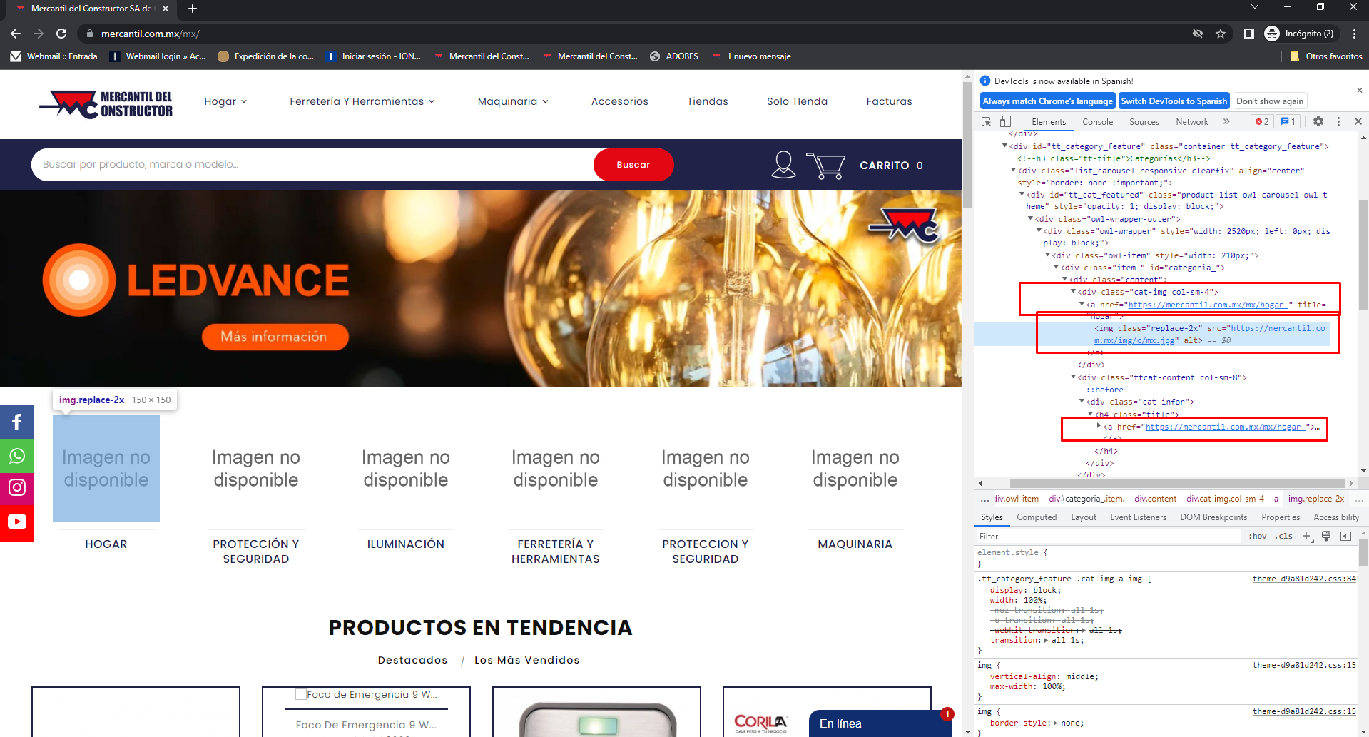
Task: Collapse the ttcat-content col-sm-8 div node
Action: [1074, 377]
